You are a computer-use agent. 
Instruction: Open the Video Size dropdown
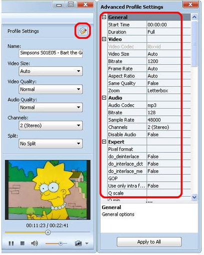coord(50,71)
